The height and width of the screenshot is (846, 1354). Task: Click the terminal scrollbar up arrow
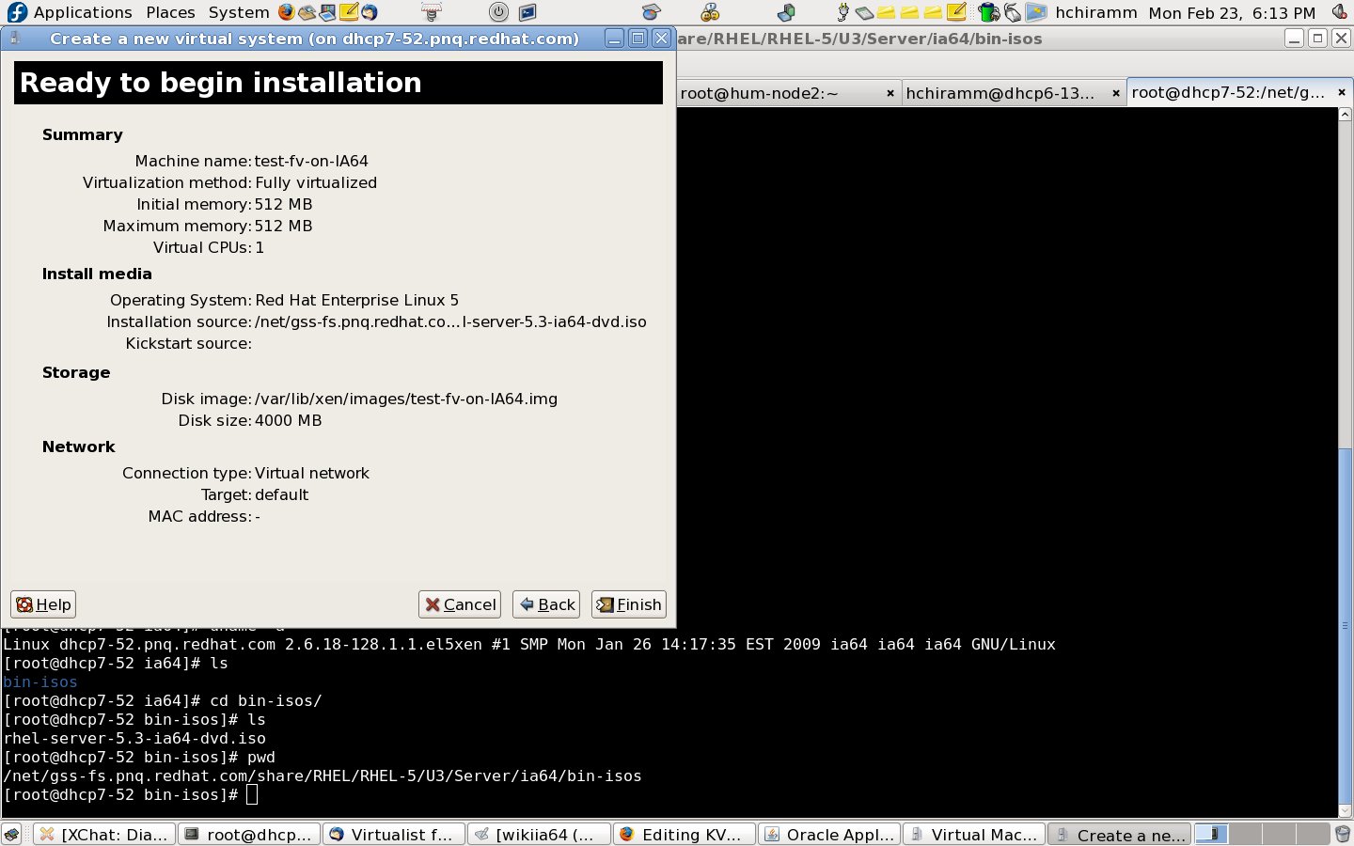(1345, 115)
